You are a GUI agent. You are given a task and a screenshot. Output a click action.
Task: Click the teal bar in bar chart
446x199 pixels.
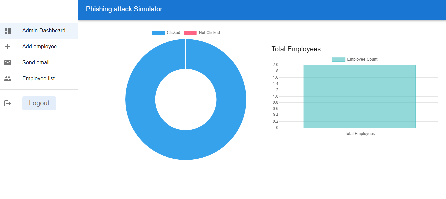360,97
